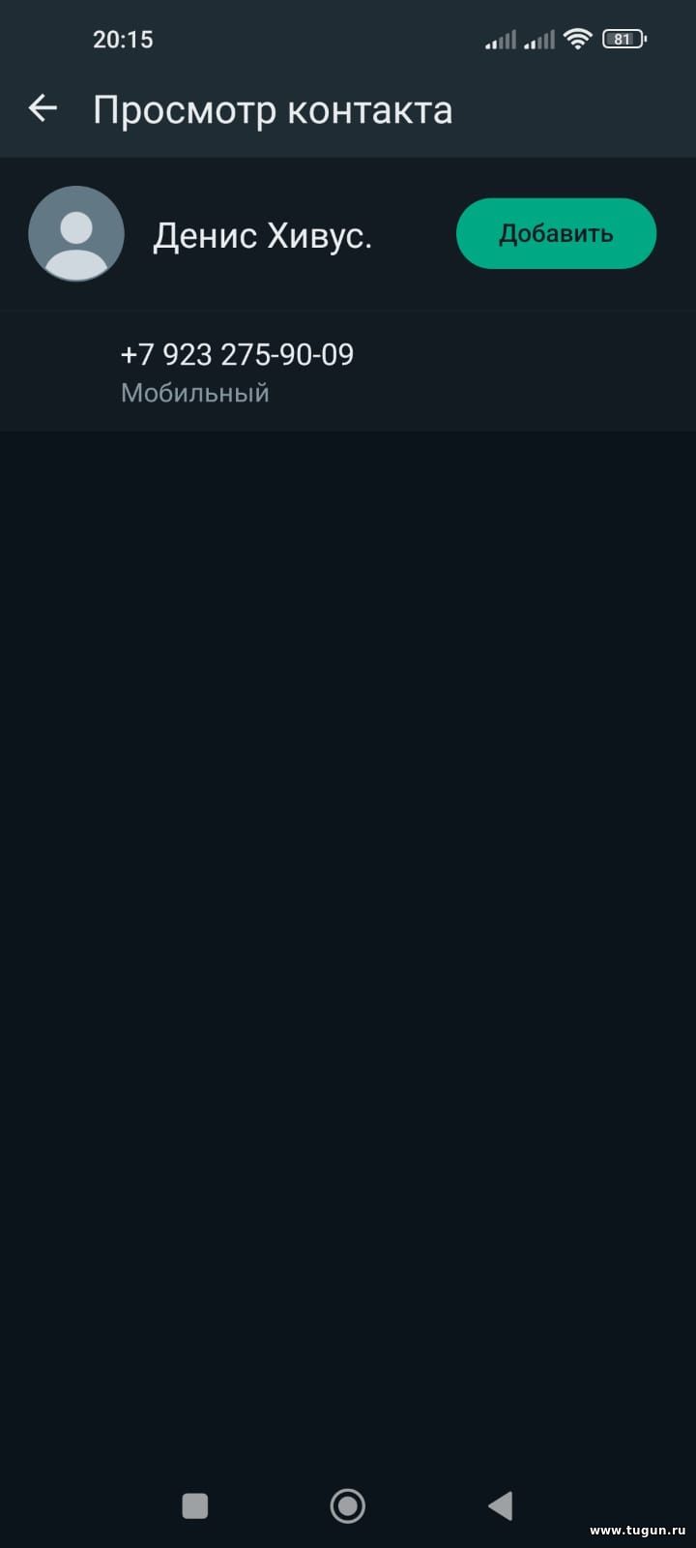696x1548 pixels.
Task: Tap the www.tugun.ru watermark text
Action: pos(637,1530)
